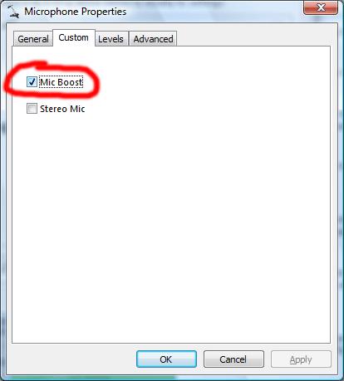Click the blue checkmark inside Mic Boost box
Screen dimensions: 344x381
[32, 82]
